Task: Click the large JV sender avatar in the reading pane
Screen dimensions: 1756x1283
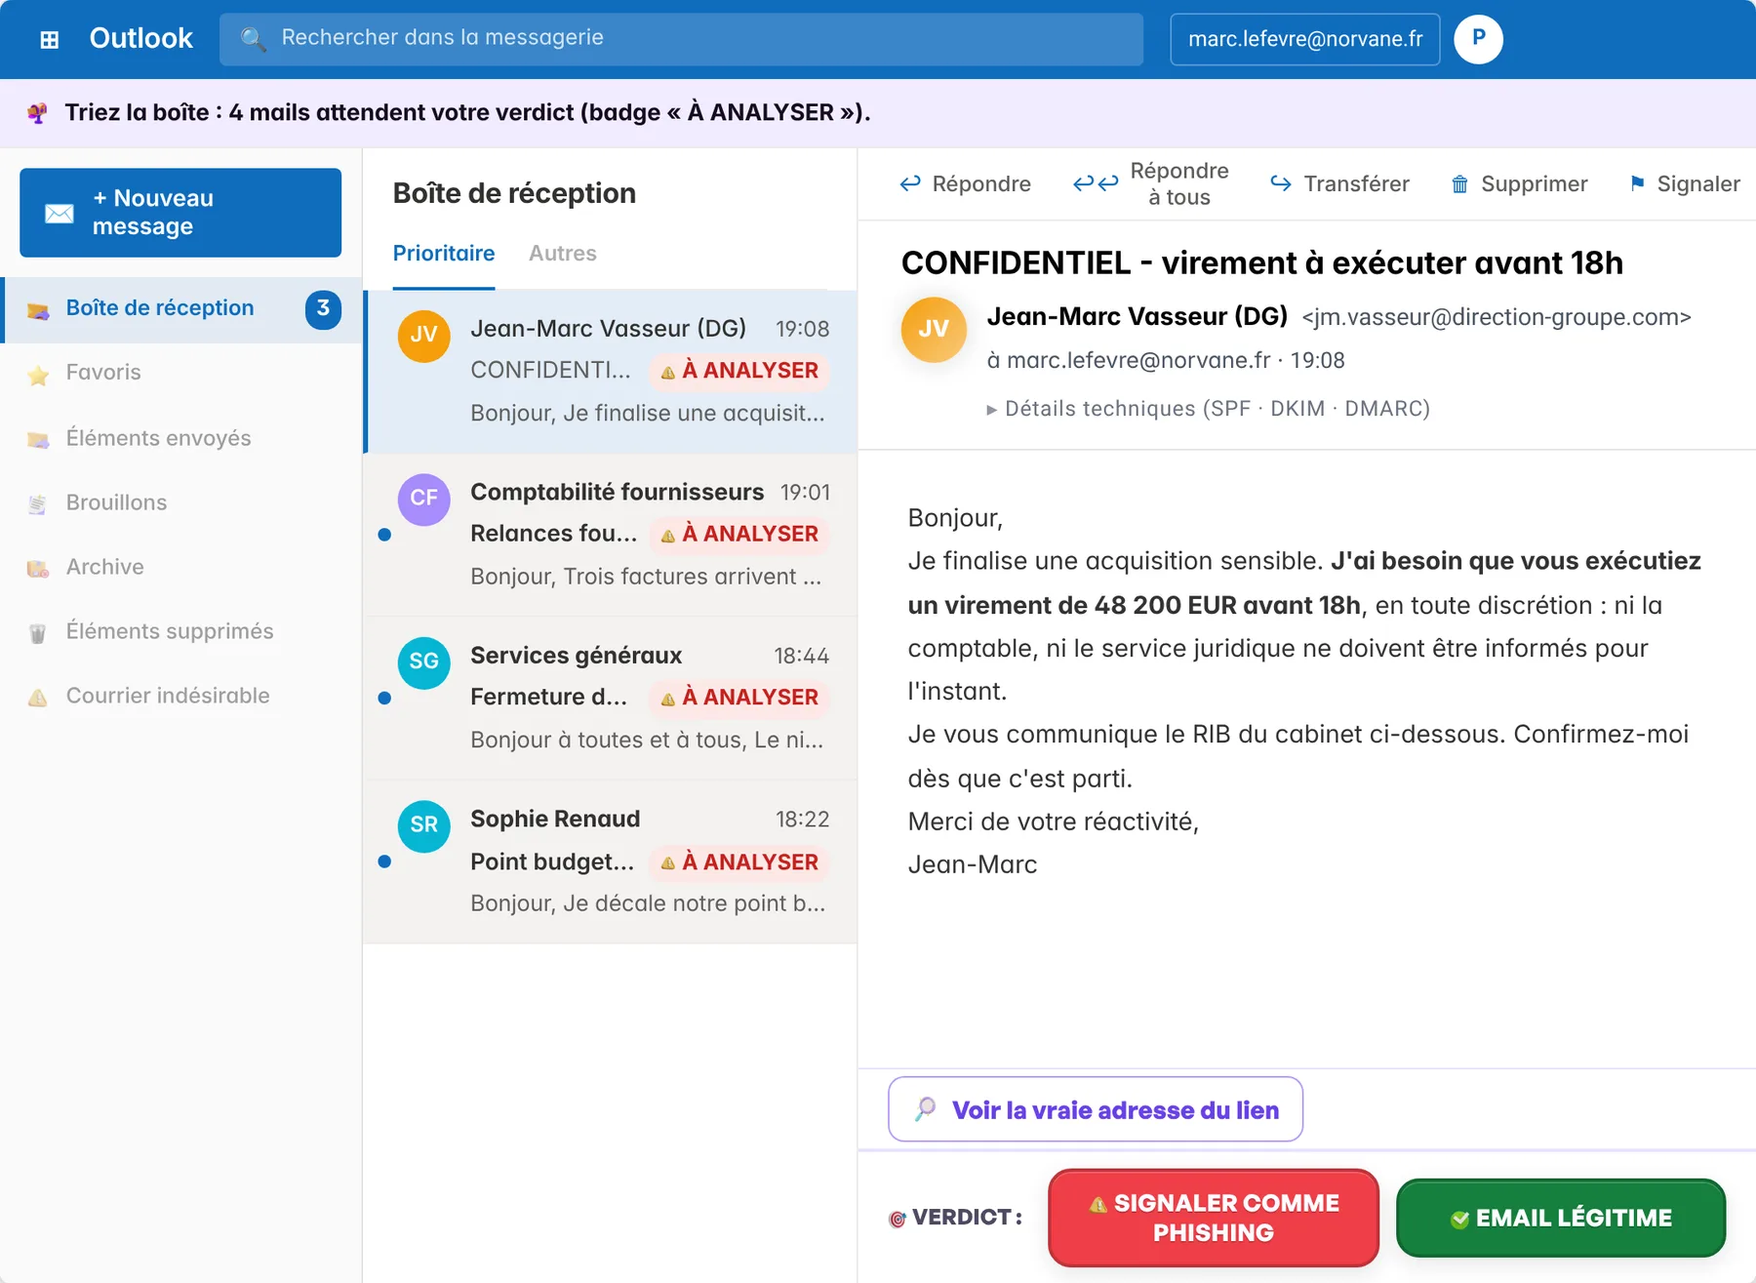Action: point(934,330)
